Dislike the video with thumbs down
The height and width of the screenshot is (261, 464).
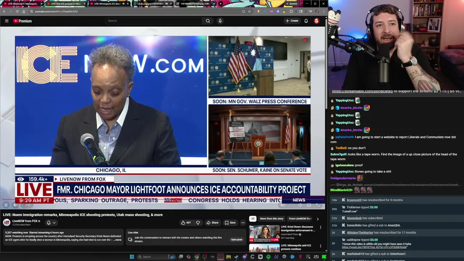tap(198, 223)
